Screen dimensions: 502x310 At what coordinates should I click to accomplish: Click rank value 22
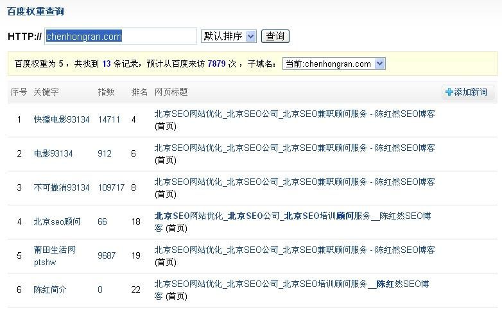(x=135, y=290)
